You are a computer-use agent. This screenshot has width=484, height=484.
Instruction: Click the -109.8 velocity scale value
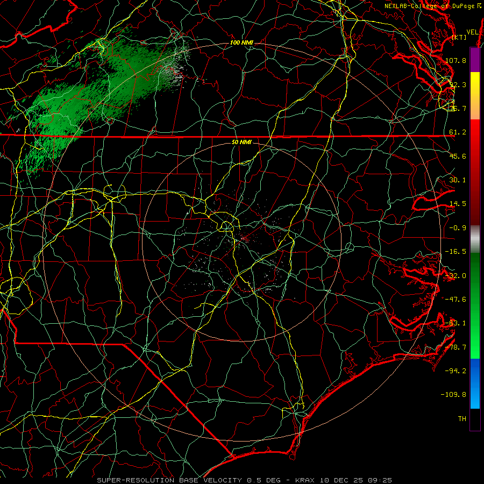tap(454, 395)
